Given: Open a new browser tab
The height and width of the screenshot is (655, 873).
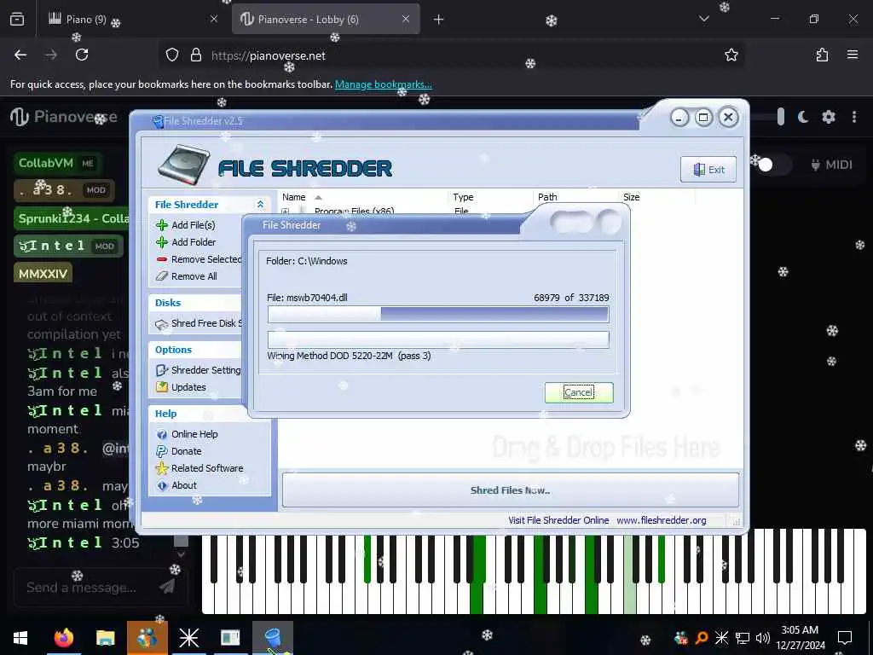Looking at the screenshot, I should (x=439, y=19).
